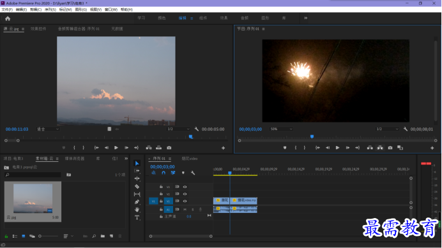Switch to the Media Browser tab
The height and width of the screenshot is (248, 442).
(x=75, y=159)
